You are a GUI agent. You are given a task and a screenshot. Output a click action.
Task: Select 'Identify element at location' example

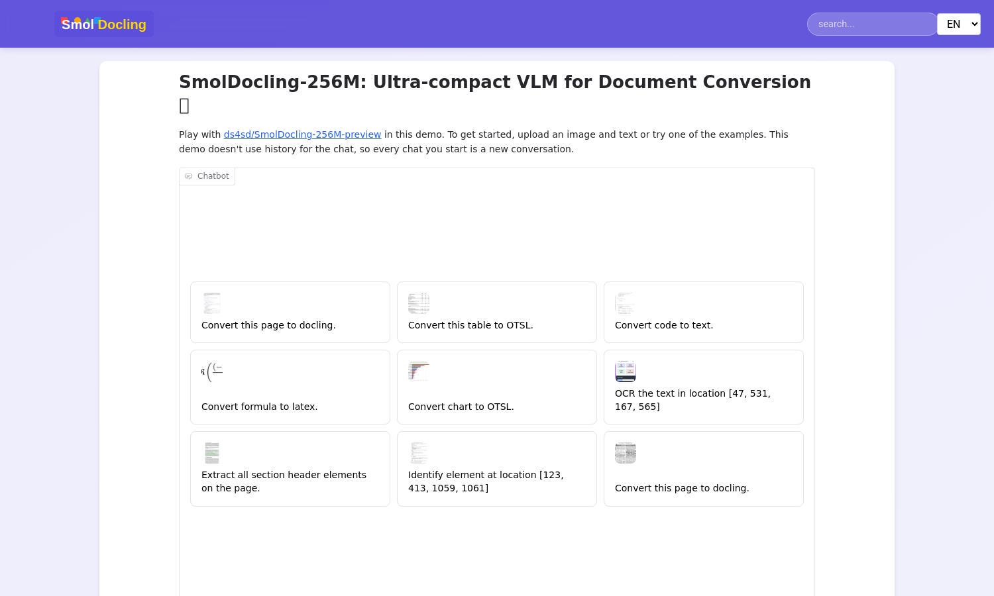point(497,469)
